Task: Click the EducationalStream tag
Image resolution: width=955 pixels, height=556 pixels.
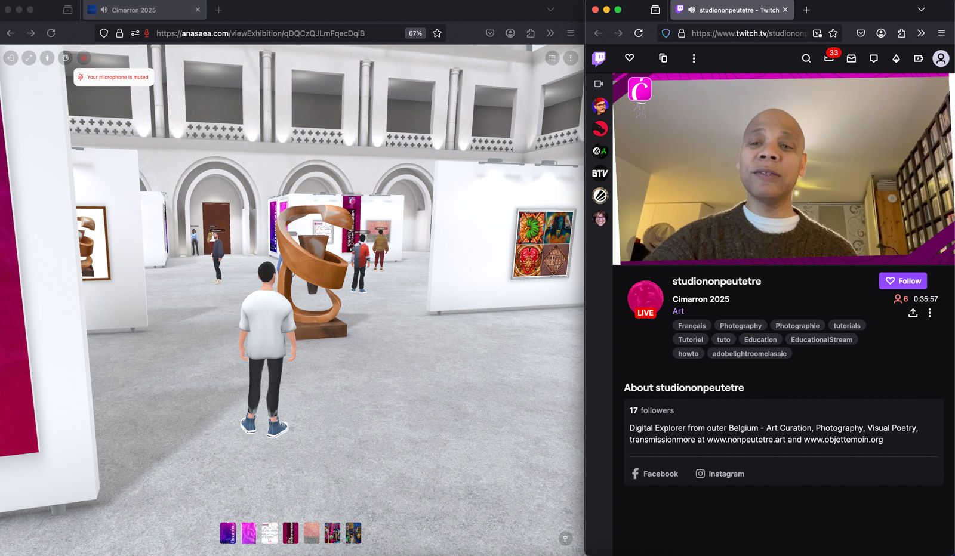Action: (x=821, y=339)
